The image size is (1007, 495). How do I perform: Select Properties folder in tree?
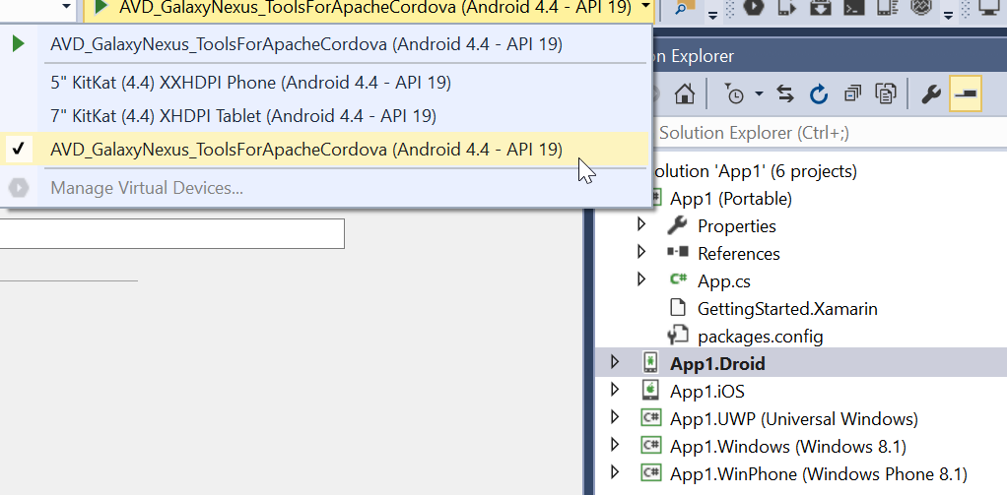pos(737,226)
